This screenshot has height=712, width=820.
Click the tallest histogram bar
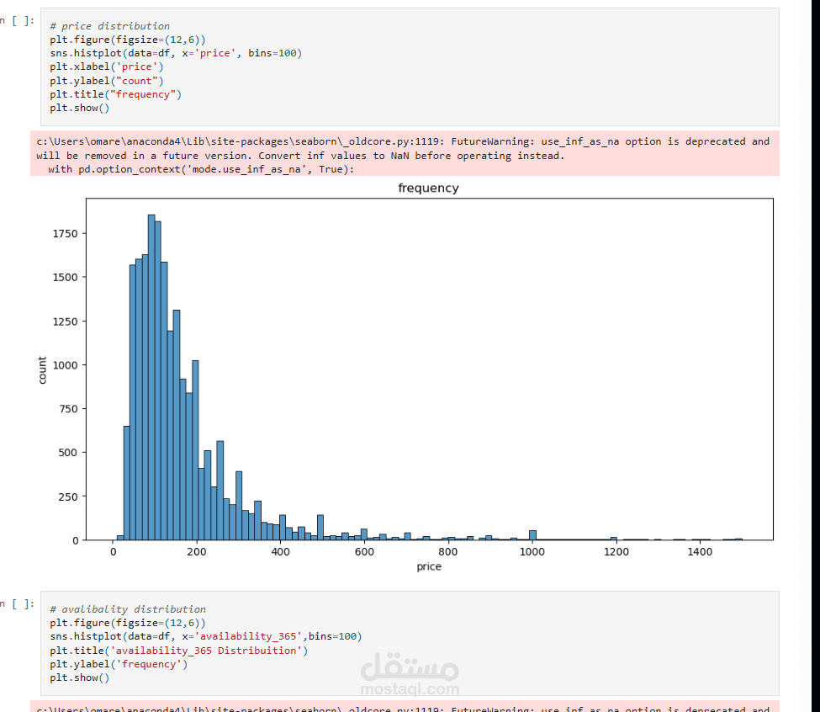[x=151, y=377]
